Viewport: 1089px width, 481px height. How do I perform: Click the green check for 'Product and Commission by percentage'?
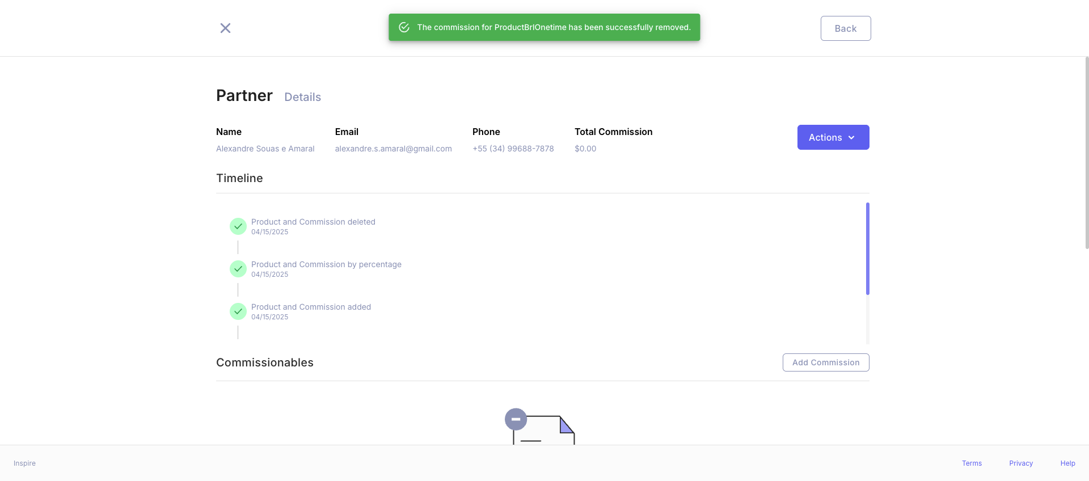pos(238,269)
